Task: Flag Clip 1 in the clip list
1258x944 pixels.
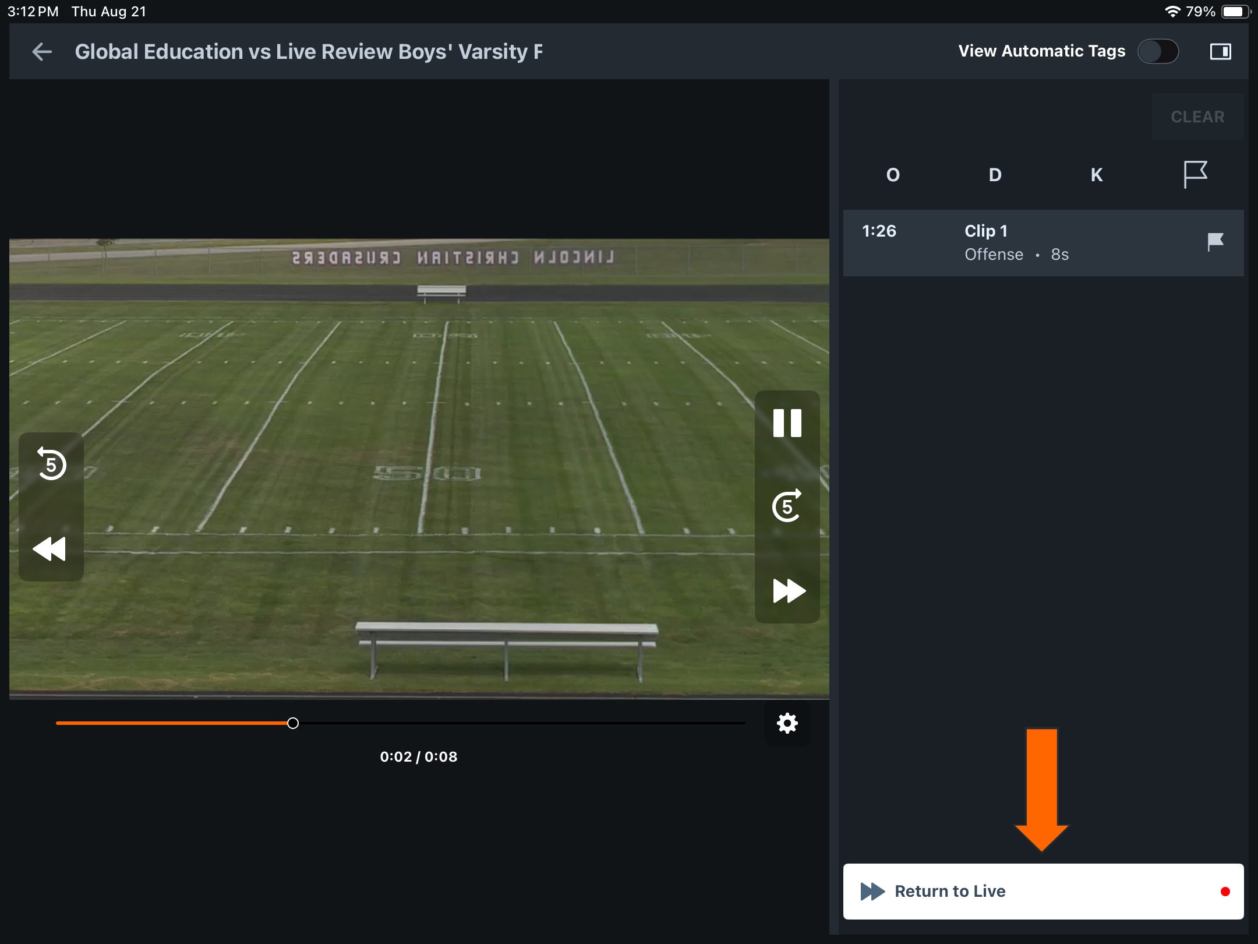Action: [x=1215, y=242]
